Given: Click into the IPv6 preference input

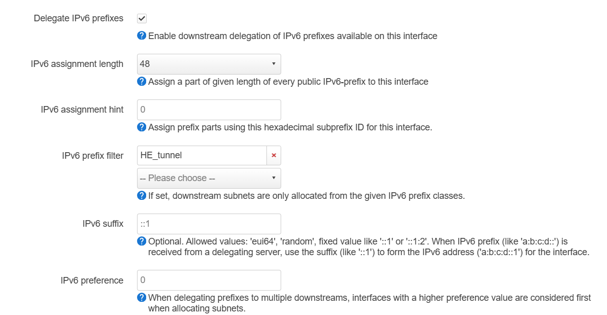Looking at the screenshot, I should [209, 280].
